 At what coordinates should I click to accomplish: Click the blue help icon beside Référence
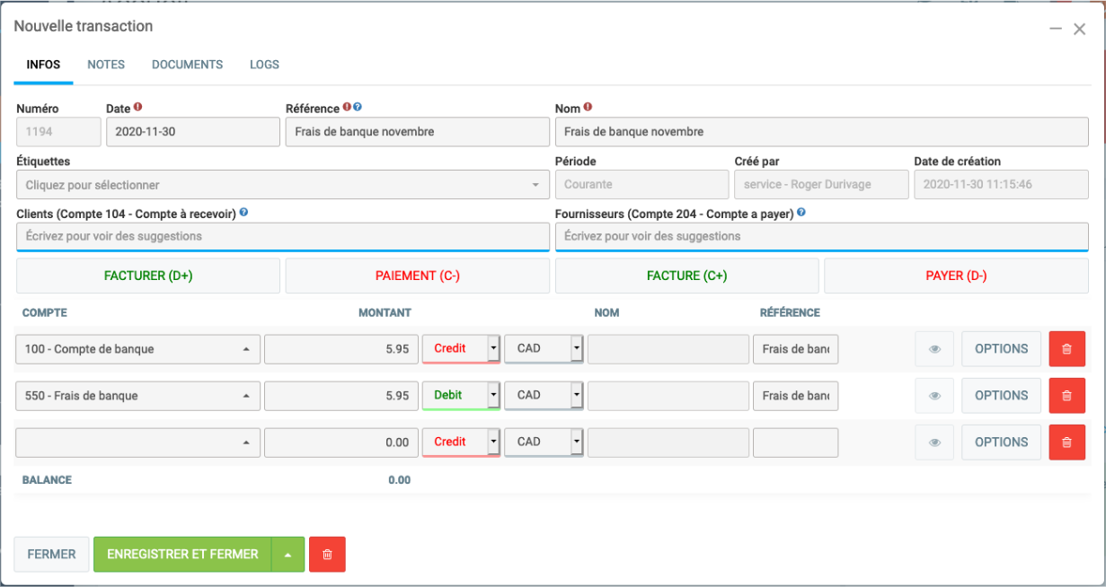tap(358, 108)
